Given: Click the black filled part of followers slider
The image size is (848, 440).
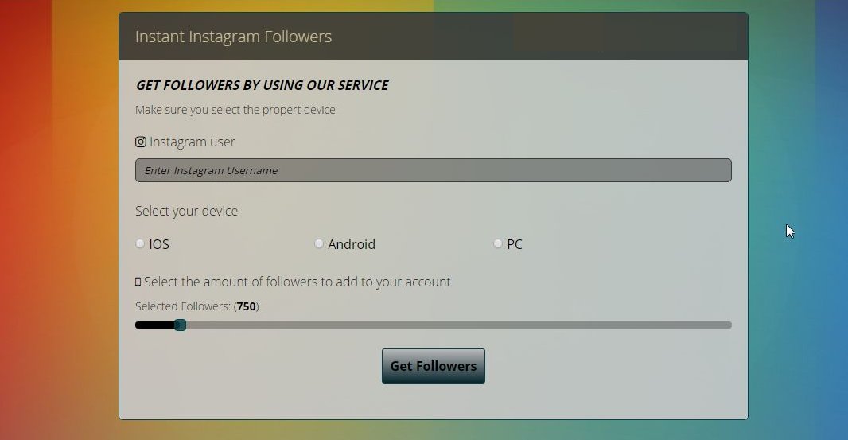Looking at the screenshot, I should (x=155, y=325).
